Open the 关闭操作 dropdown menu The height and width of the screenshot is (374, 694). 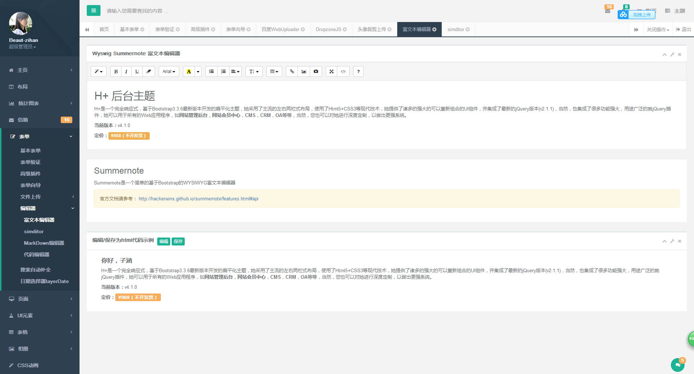pyautogui.click(x=658, y=30)
